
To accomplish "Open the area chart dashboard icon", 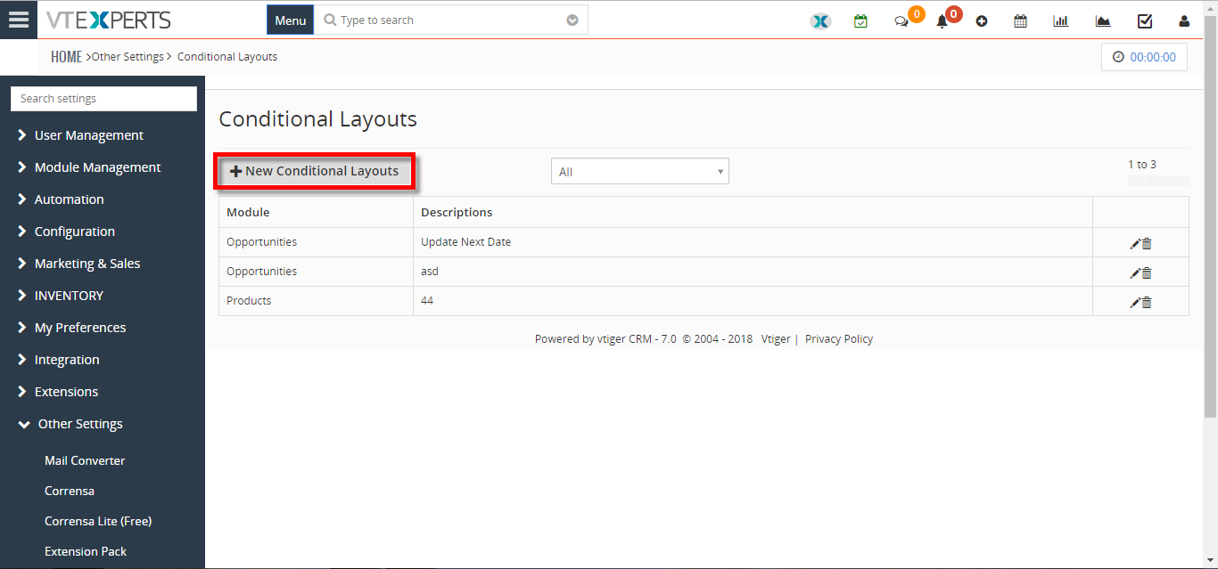I will [x=1103, y=21].
